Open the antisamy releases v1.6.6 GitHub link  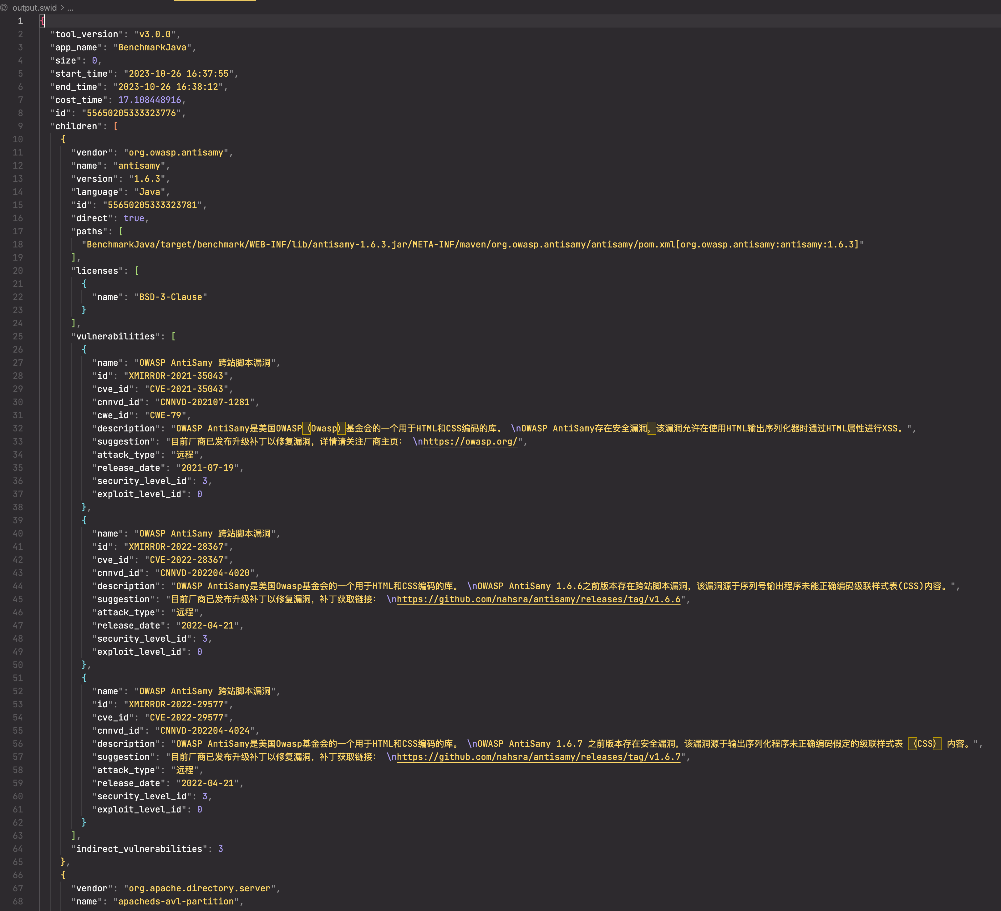(538, 599)
